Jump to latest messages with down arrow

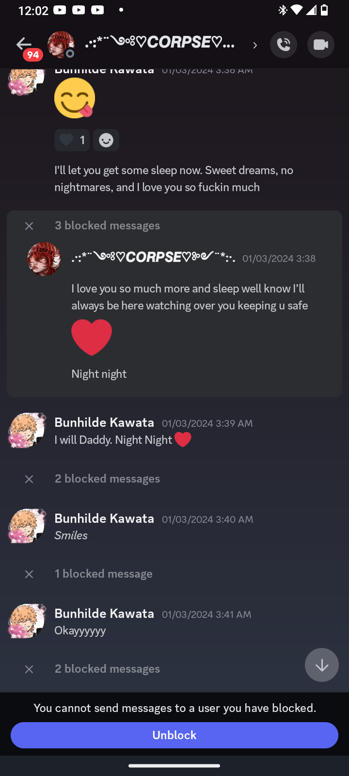(x=322, y=665)
